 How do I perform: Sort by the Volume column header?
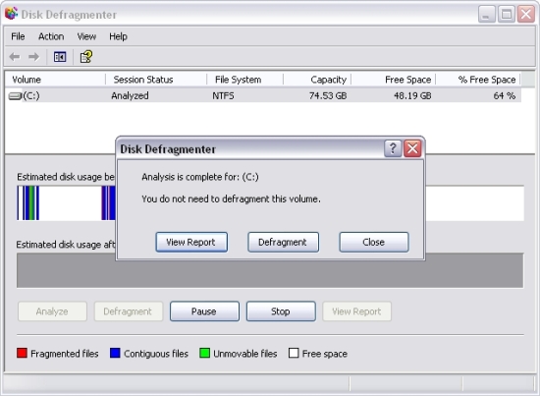[55, 80]
